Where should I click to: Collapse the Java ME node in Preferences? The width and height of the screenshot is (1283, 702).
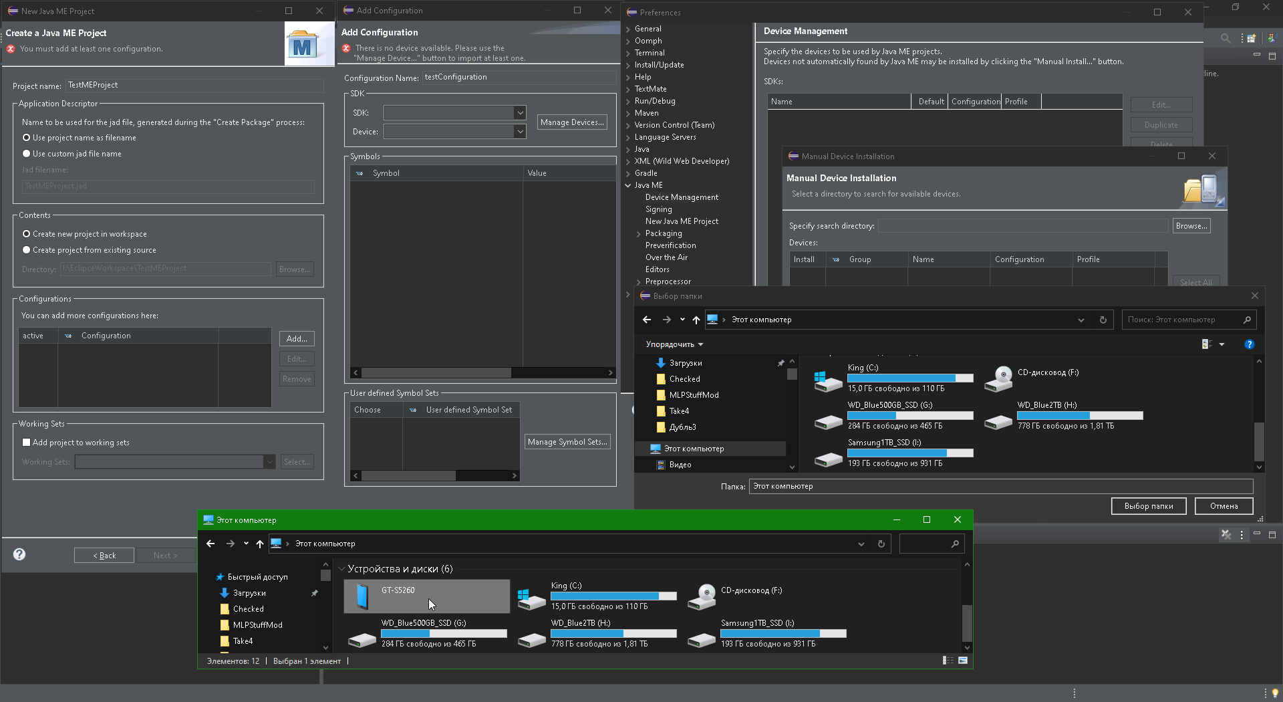(628, 186)
